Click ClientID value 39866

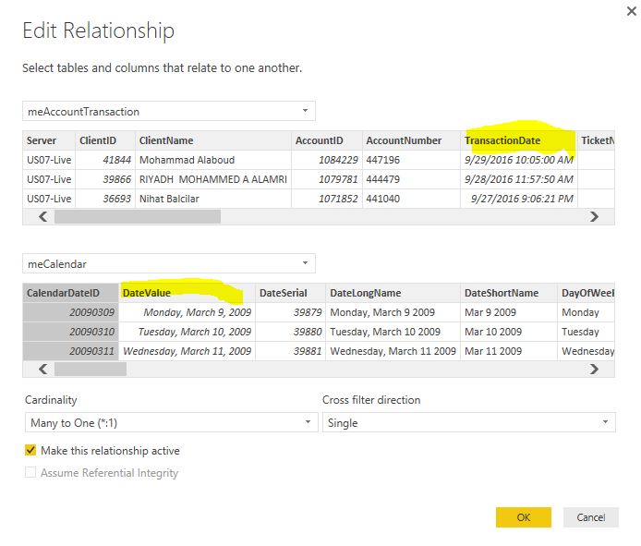click(x=105, y=179)
